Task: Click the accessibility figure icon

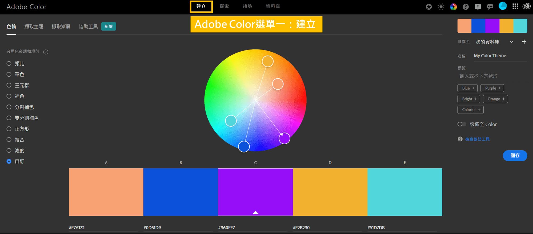Action: 460,139
